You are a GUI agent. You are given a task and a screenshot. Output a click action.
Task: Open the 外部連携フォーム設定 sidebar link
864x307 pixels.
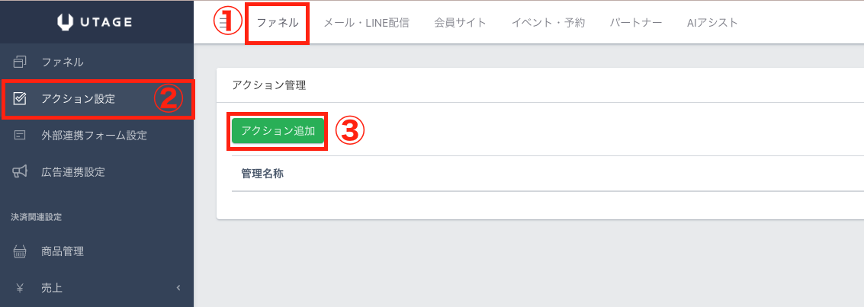94,136
